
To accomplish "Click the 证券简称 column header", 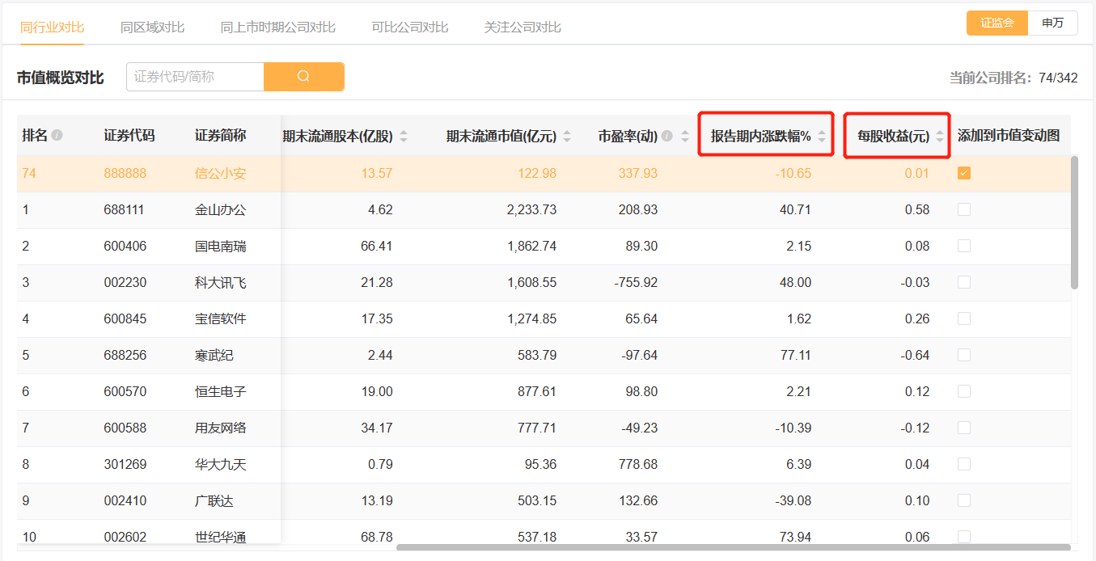I will pos(220,135).
